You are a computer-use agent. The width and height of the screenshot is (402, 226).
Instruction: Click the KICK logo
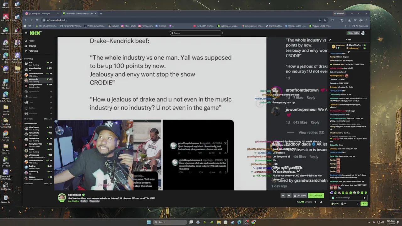36,33
